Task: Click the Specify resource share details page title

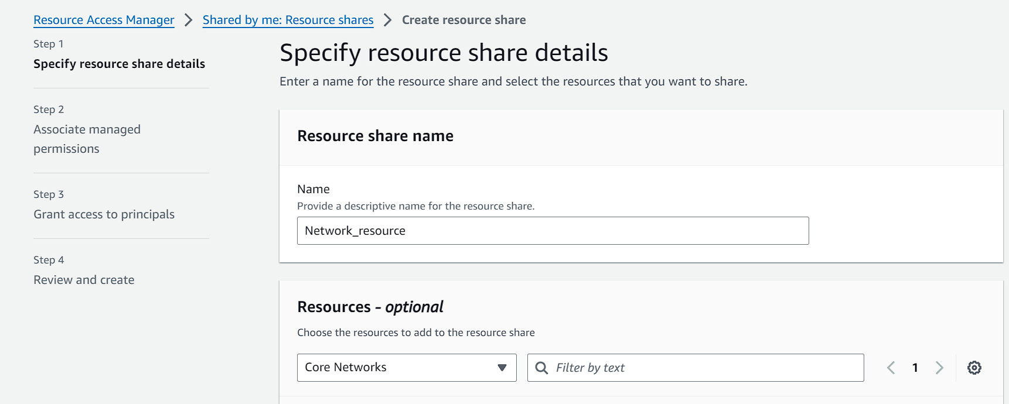Action: [444, 53]
